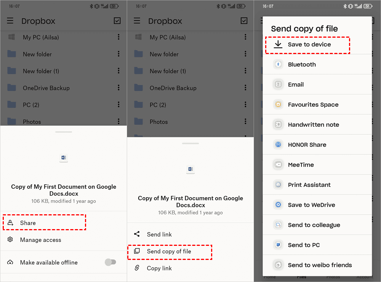Screen dimensions: 381x282
Task: Open more options for My PC (Ailsa) in left screen
Action: pyautogui.click(x=118, y=37)
